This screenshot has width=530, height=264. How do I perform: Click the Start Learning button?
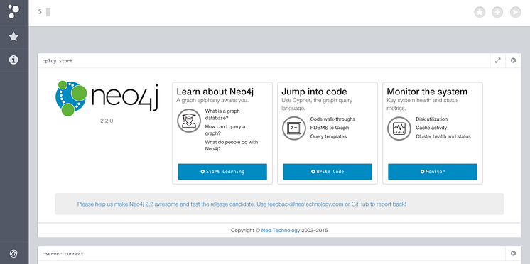pyautogui.click(x=222, y=172)
